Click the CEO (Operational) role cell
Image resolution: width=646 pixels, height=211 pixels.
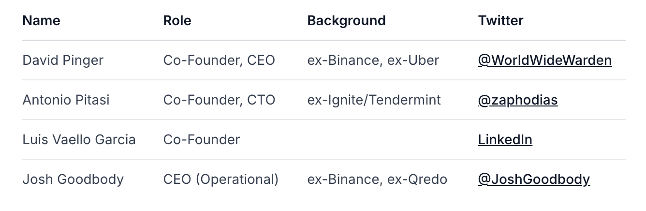tap(221, 180)
